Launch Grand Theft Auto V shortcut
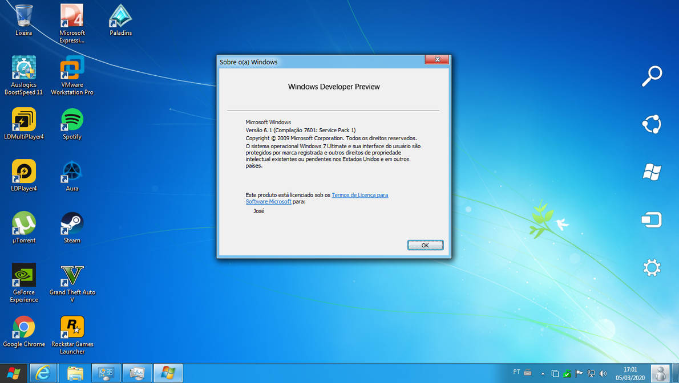 [72, 283]
